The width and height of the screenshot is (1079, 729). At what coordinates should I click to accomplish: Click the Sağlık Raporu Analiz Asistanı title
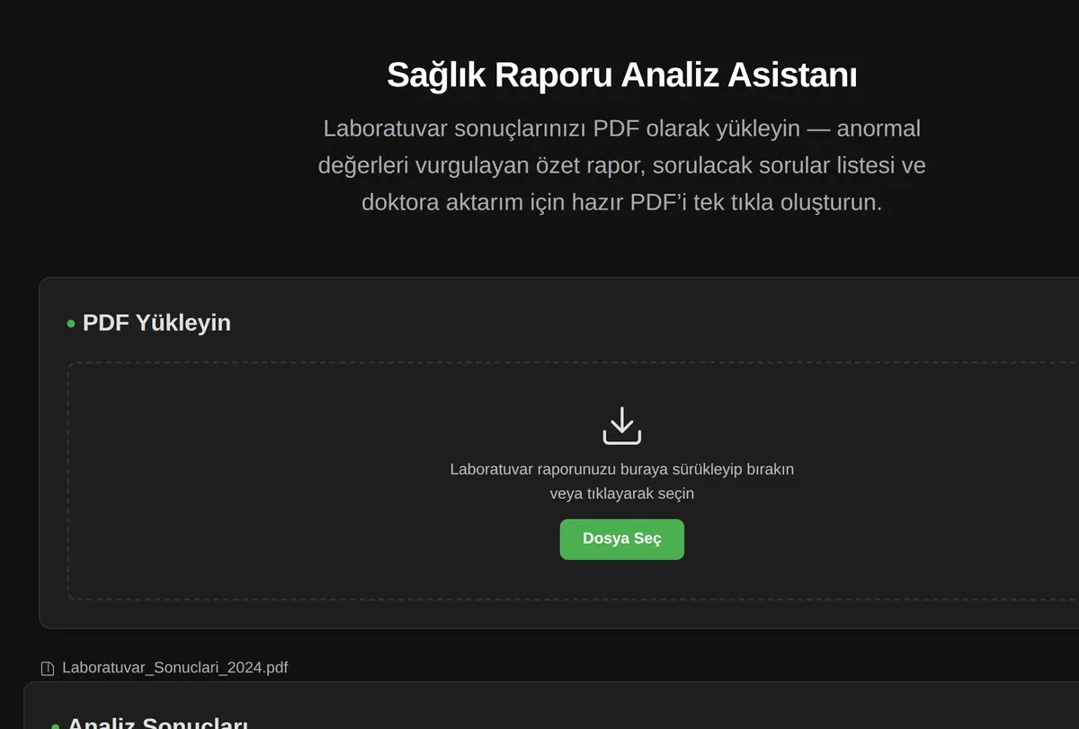[621, 76]
